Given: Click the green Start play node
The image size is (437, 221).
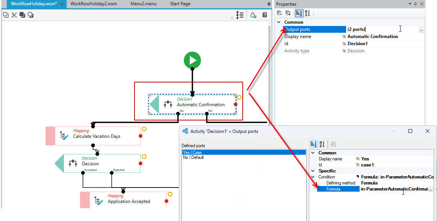Looking at the screenshot, I should pyautogui.click(x=192, y=60).
